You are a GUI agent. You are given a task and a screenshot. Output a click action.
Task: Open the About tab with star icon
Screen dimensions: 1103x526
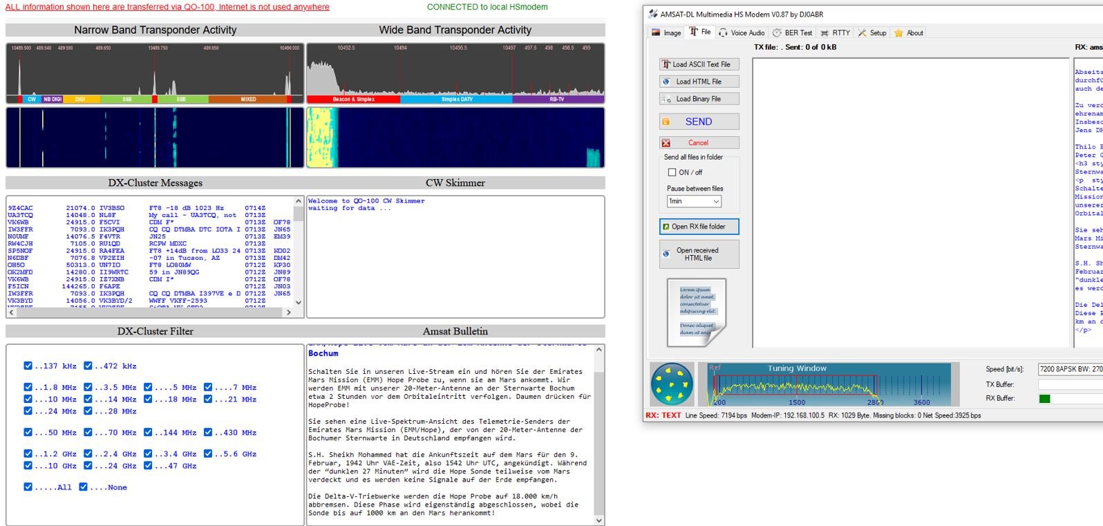point(909,32)
